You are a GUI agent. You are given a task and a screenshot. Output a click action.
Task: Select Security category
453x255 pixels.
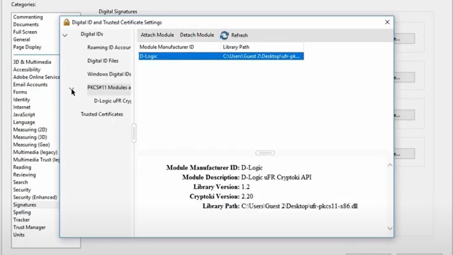click(x=22, y=190)
